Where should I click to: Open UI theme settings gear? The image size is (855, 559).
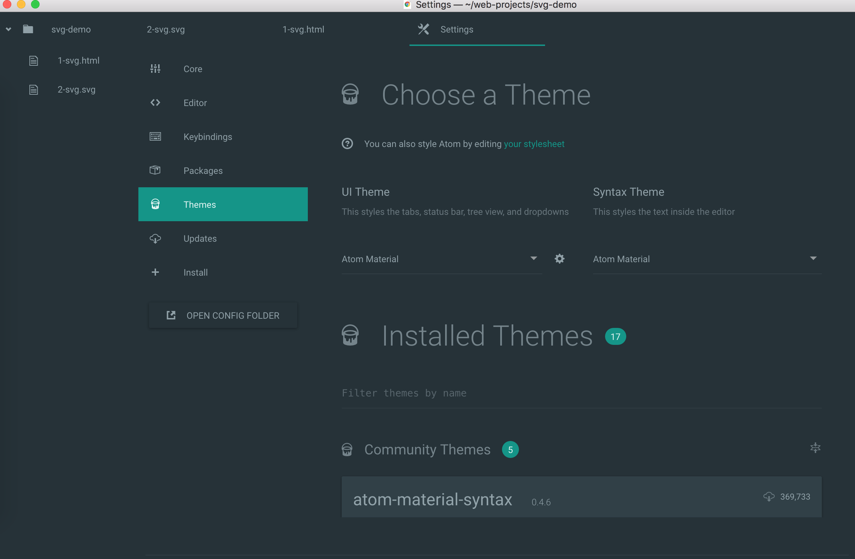click(559, 259)
